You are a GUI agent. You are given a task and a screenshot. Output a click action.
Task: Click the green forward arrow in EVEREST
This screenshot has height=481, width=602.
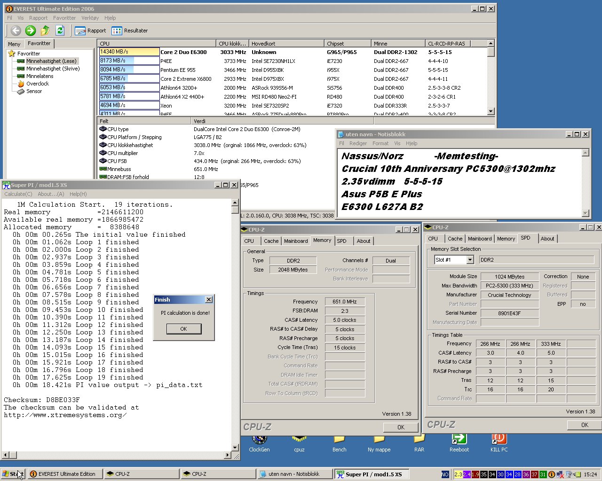31,31
